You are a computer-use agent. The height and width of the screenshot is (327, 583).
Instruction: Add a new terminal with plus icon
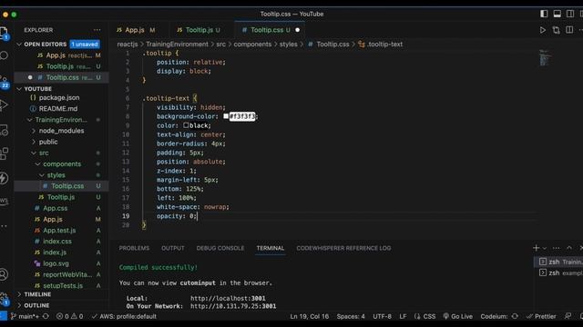click(536, 248)
